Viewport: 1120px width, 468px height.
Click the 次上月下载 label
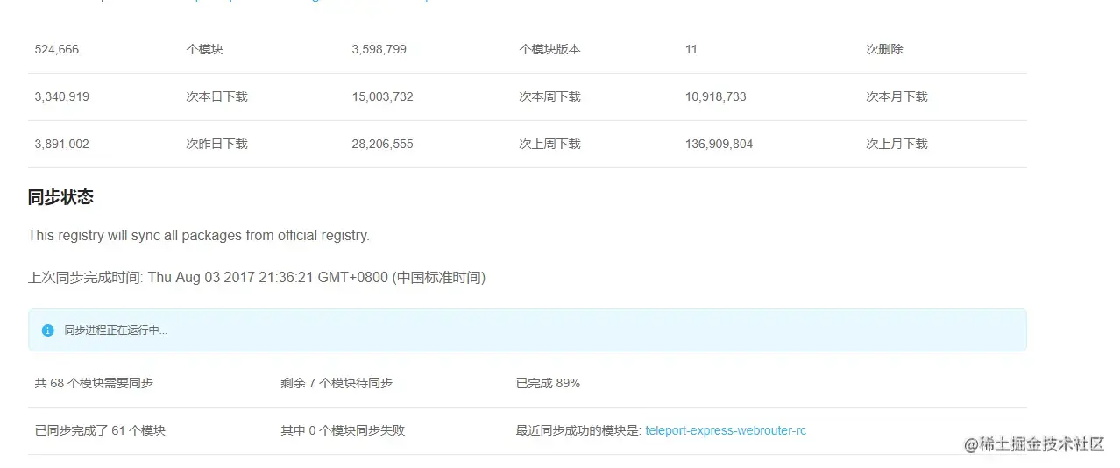click(897, 144)
